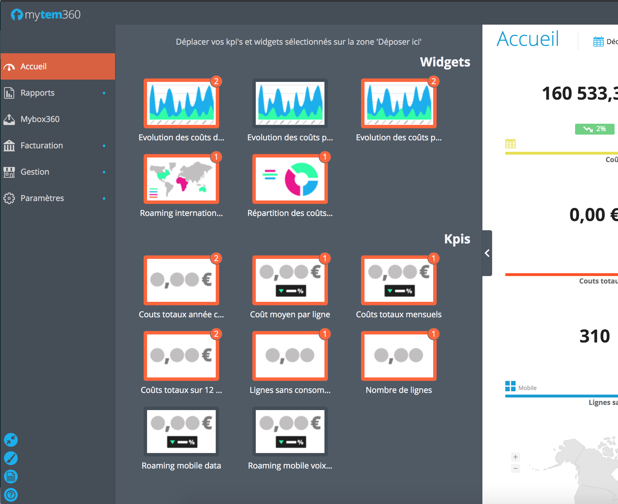The height and width of the screenshot is (504, 618).
Task: Click the compress arrows icon in sidebar
Action: pos(11,440)
